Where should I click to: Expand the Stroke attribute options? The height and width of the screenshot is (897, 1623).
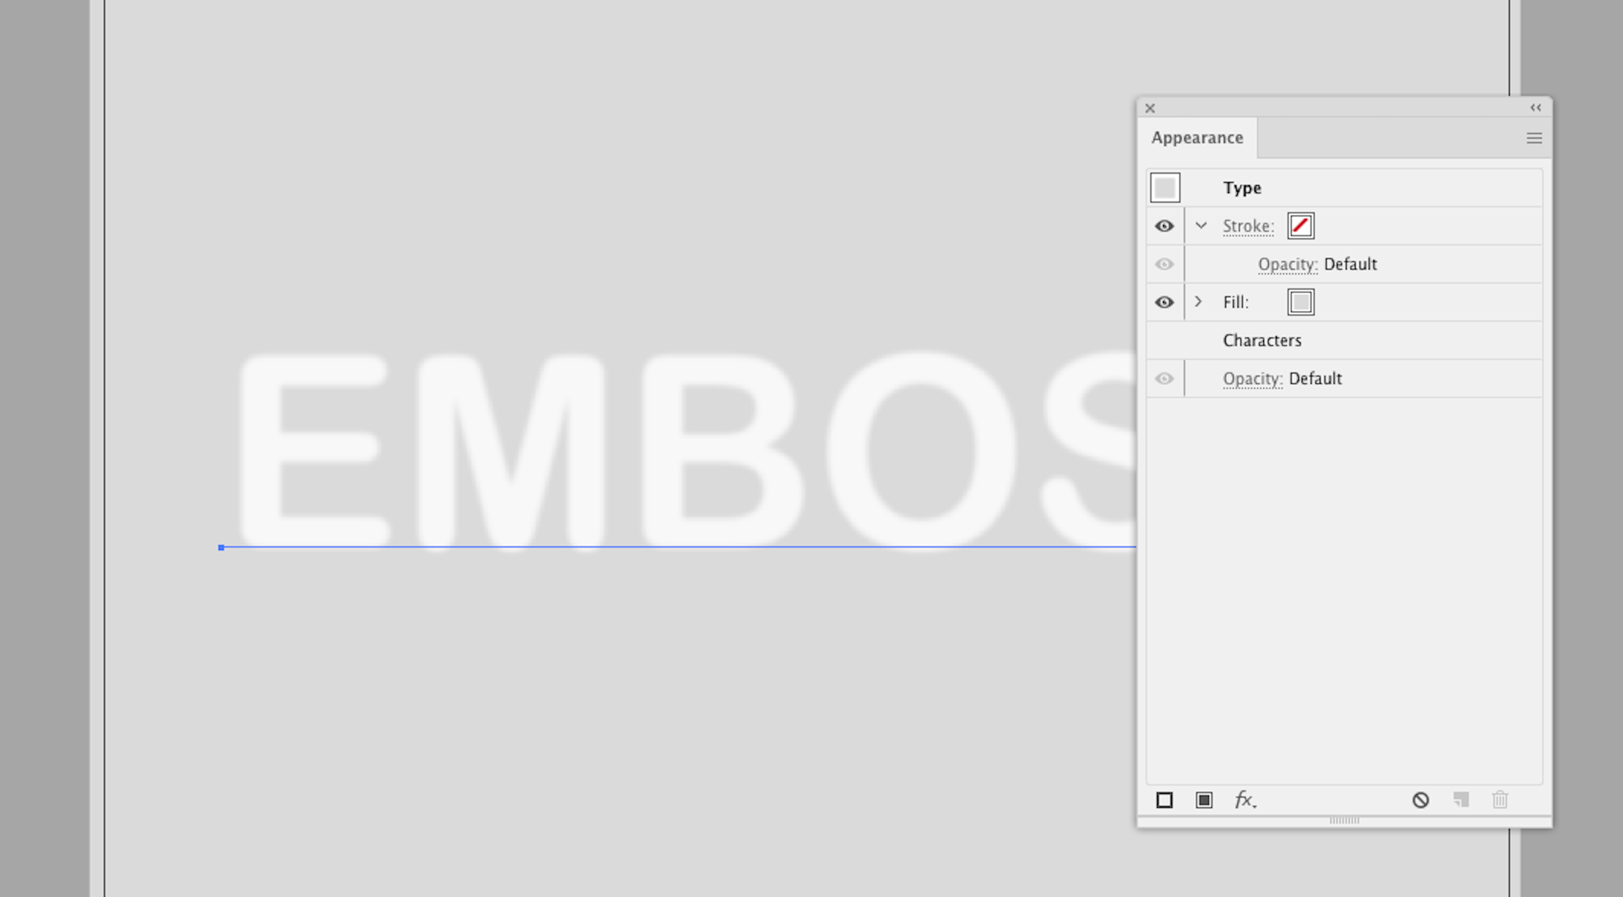click(1200, 225)
